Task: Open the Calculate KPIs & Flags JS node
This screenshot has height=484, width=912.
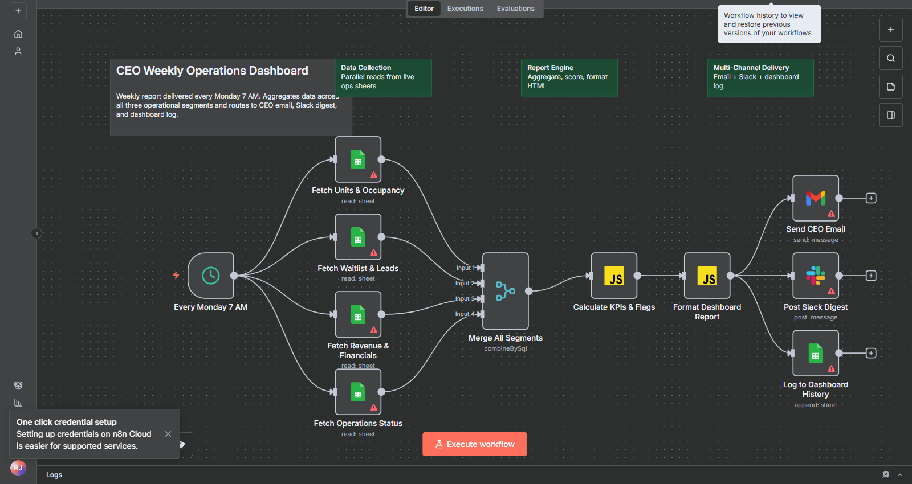Action: tap(614, 276)
